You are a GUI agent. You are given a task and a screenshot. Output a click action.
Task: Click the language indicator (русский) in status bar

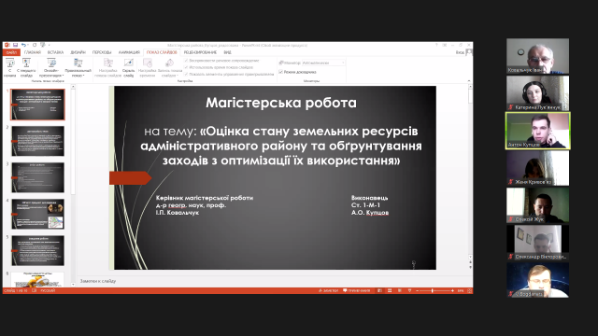48,290
